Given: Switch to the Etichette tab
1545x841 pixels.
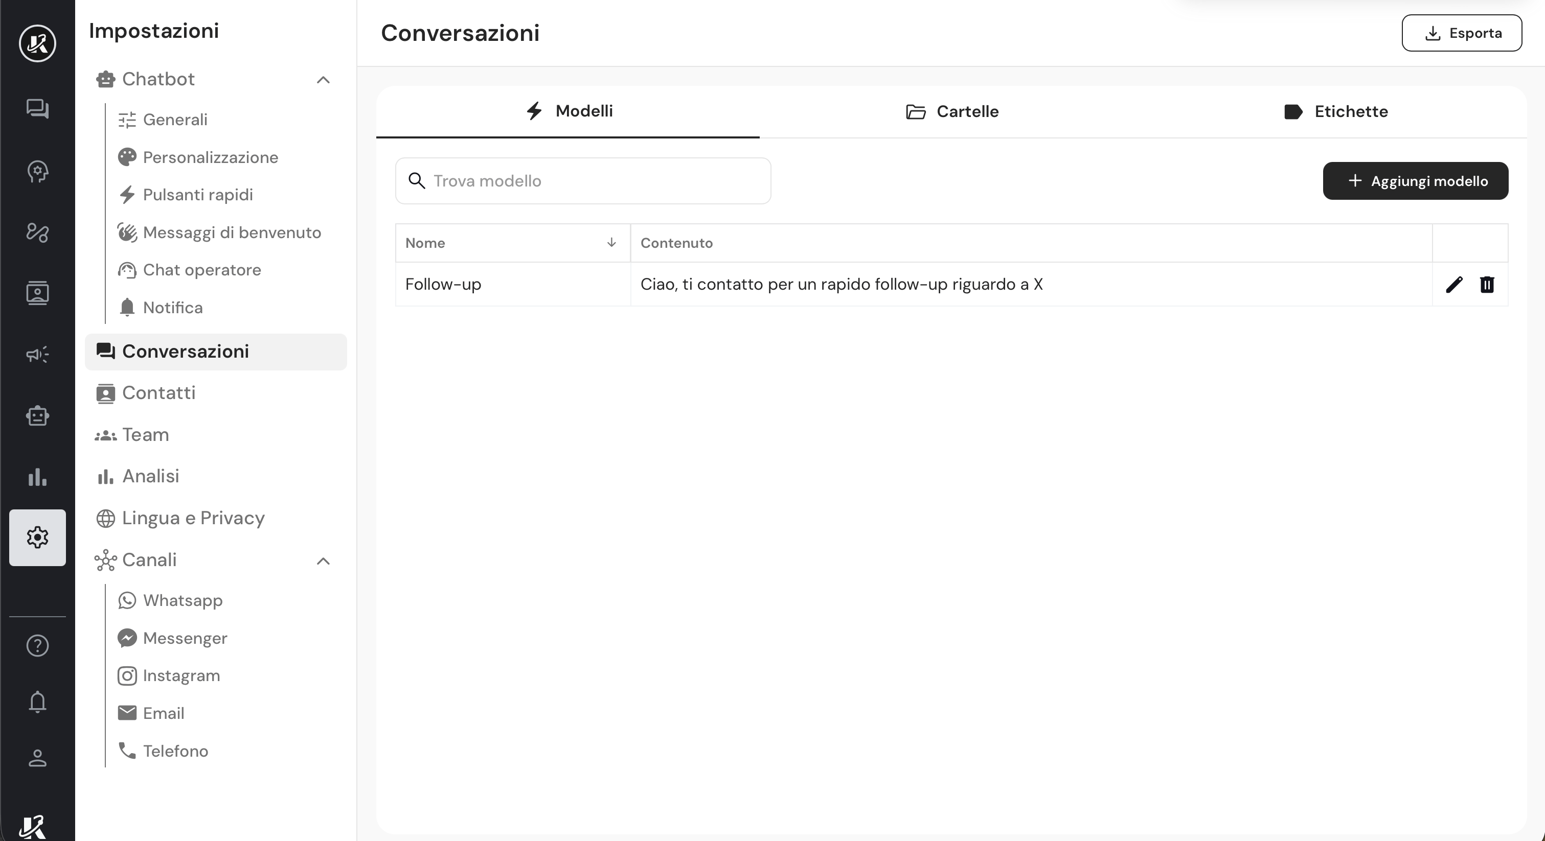Looking at the screenshot, I should [x=1336, y=111].
